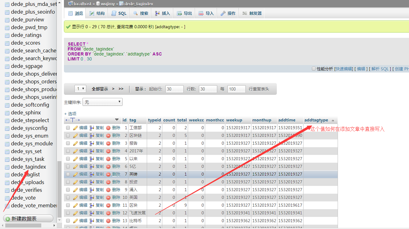Click copy icon for row 英国
Image resolution: width=409 pixels, height=229 pixels.
(x=92, y=197)
